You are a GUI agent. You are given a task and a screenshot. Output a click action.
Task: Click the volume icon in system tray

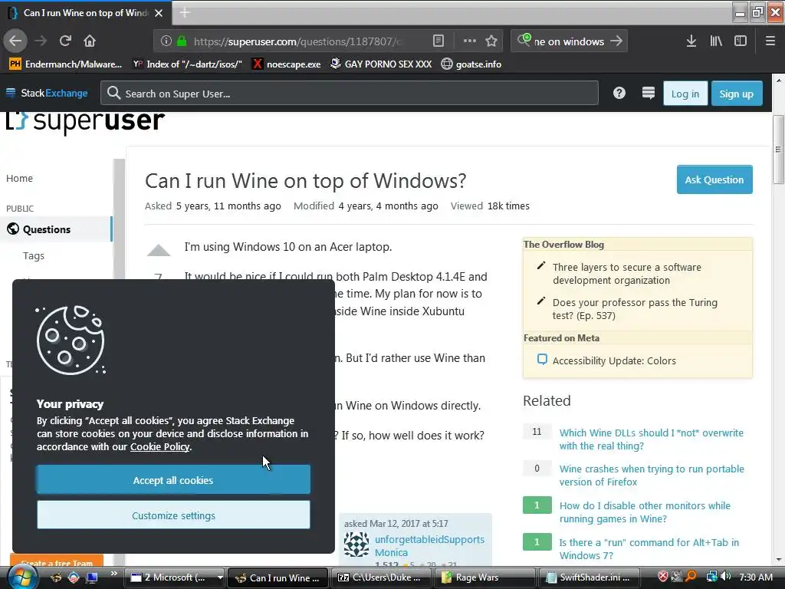tap(725, 577)
